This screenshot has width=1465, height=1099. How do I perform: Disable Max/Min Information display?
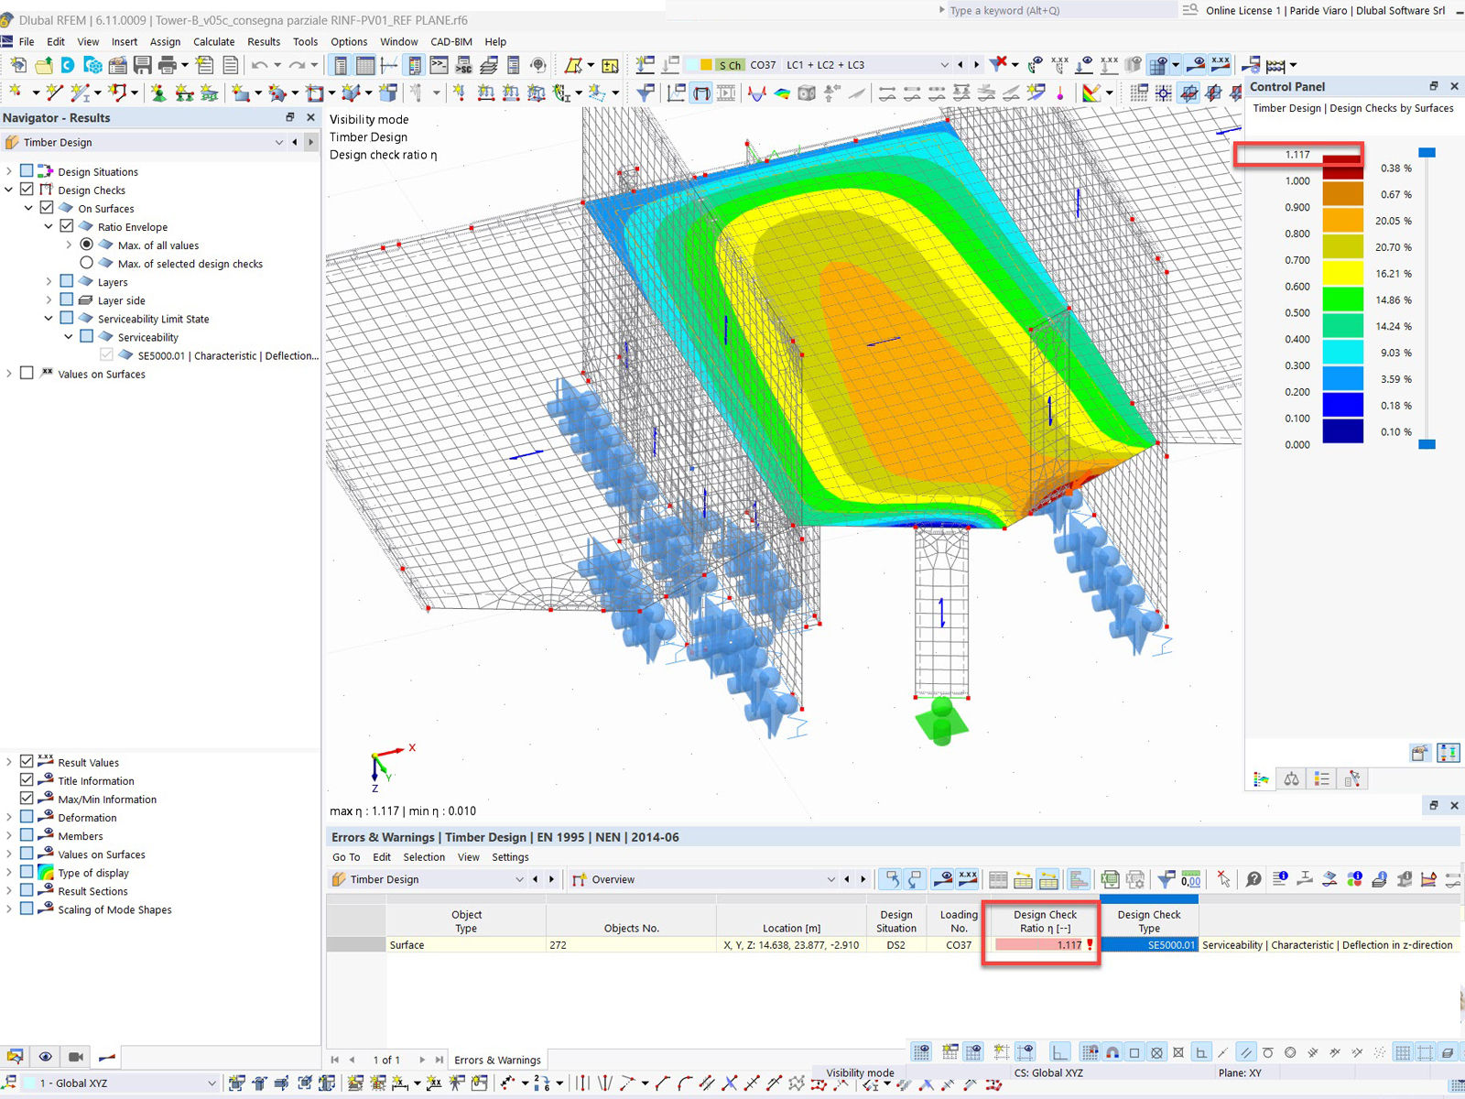click(x=27, y=799)
